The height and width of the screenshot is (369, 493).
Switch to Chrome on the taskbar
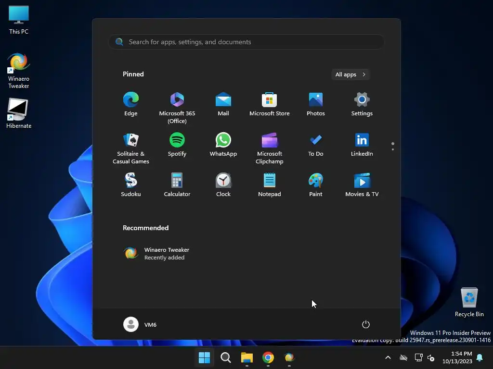coord(268,357)
